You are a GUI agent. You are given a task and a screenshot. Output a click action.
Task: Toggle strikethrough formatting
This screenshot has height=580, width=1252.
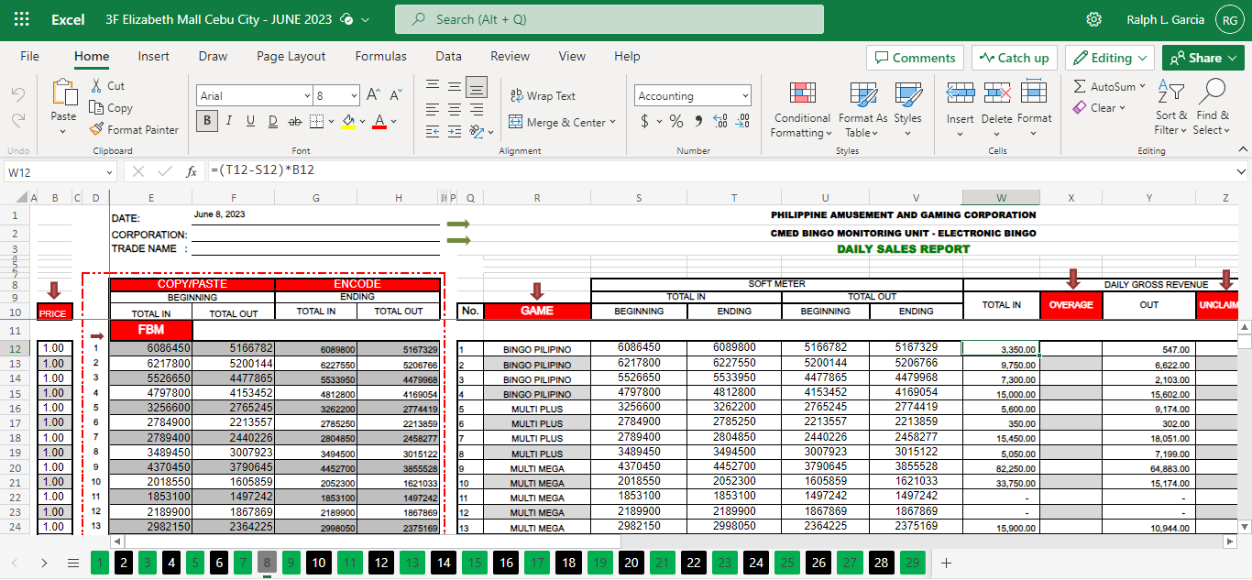point(294,122)
